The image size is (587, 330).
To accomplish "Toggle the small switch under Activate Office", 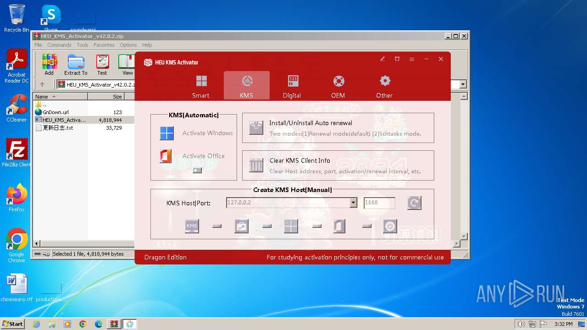I will tap(197, 170).
